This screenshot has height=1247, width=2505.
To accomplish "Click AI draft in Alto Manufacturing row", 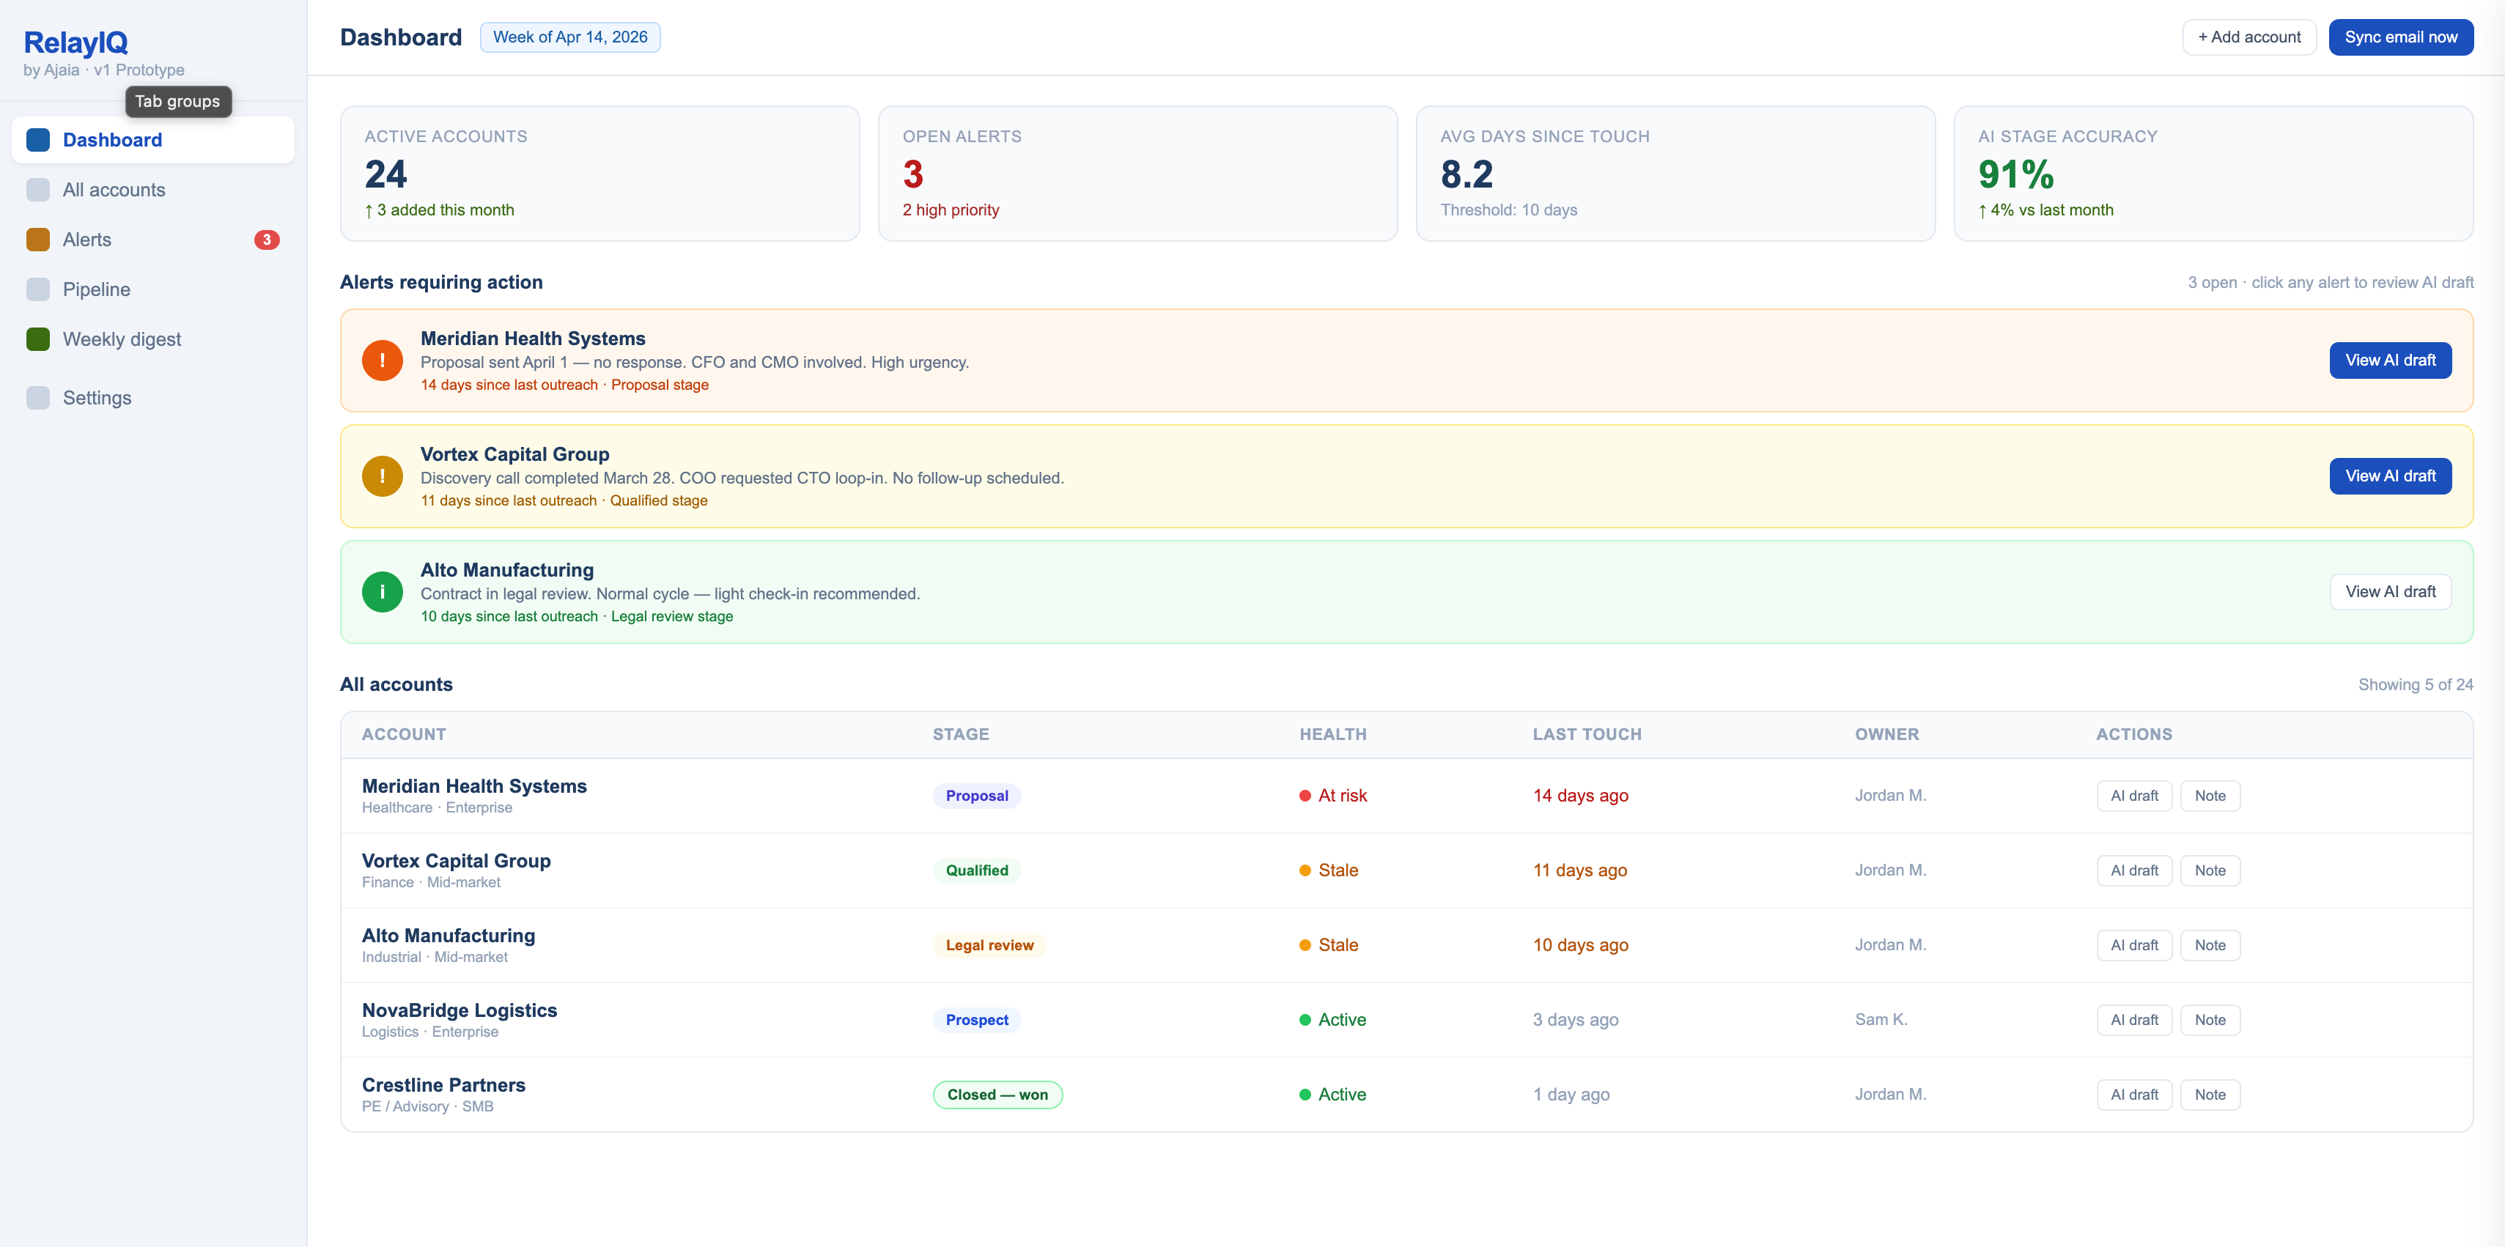I will point(2133,944).
